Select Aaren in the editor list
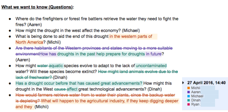Viewport: 228px width, 112px height. [196, 92]
